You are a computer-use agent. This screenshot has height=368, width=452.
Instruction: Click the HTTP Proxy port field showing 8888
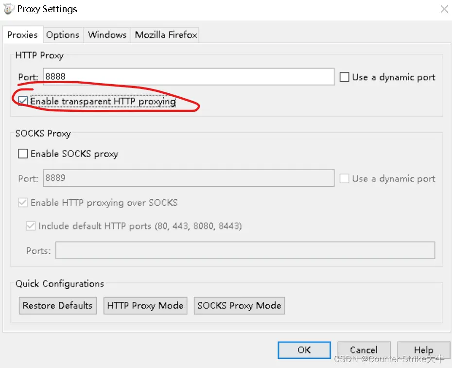coord(188,76)
